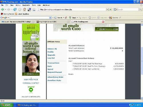Viewport: 143px width, 107px height.
Task: Click in the Google toolbar search field
Action: pos(29,18)
